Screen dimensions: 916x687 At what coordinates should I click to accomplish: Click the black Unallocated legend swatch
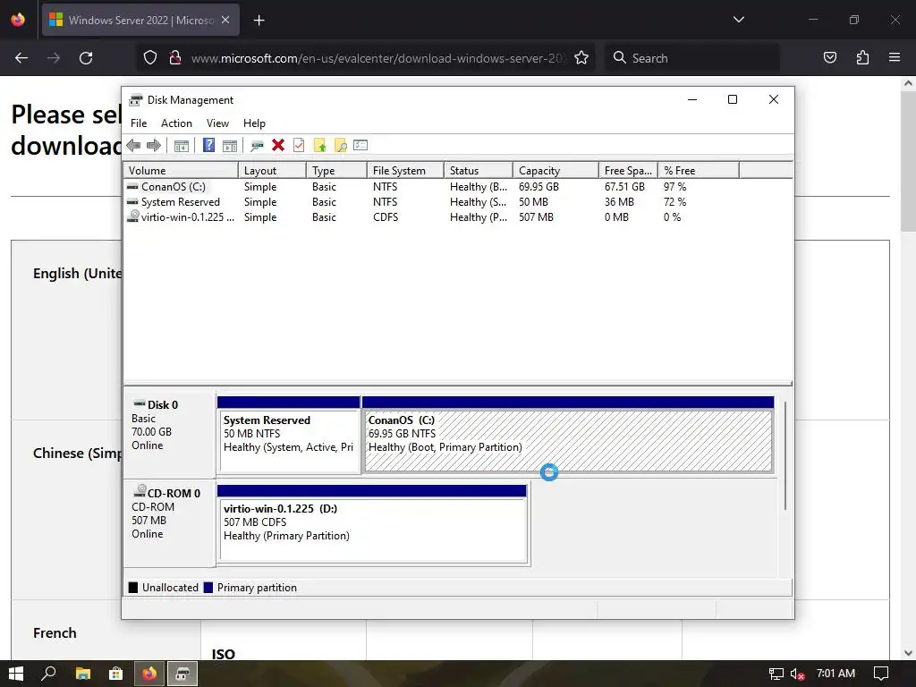[133, 588]
